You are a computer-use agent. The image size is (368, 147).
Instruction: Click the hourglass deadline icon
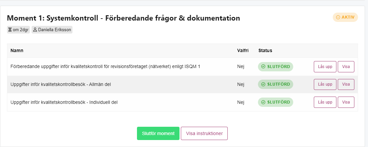[10, 30]
